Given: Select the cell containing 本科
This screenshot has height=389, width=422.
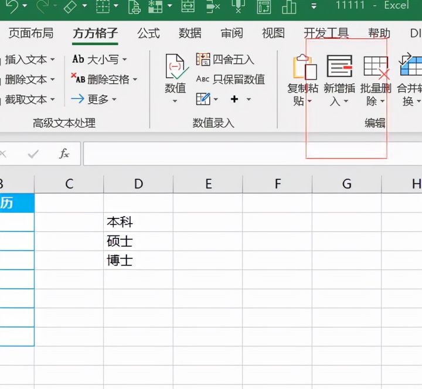Looking at the screenshot, I should [x=138, y=222].
